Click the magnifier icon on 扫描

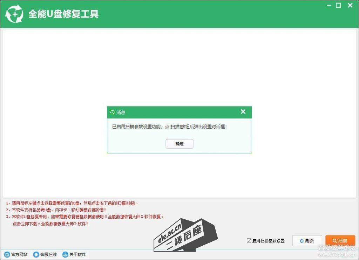pyautogui.click(x=335, y=241)
